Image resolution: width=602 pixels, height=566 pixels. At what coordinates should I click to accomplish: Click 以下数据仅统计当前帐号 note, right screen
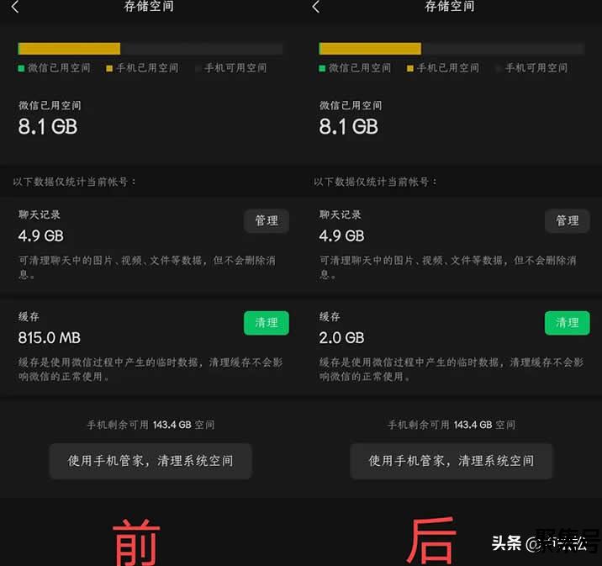click(x=375, y=182)
